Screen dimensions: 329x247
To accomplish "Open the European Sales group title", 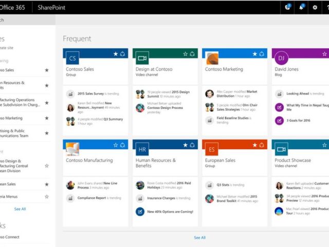I will [x=220, y=160].
